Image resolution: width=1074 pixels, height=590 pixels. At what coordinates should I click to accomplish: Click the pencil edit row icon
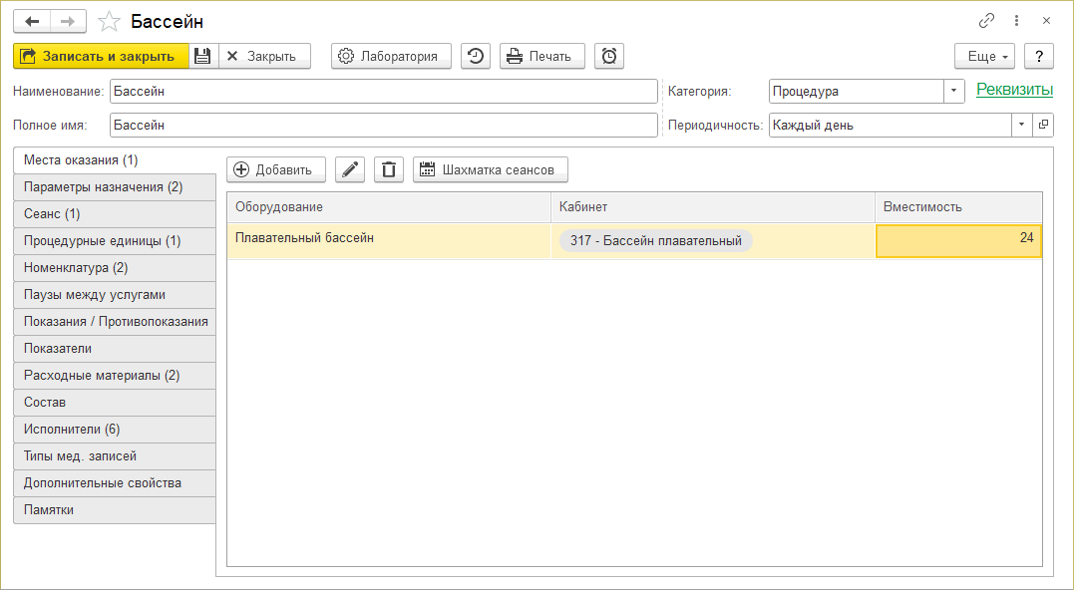tap(349, 169)
